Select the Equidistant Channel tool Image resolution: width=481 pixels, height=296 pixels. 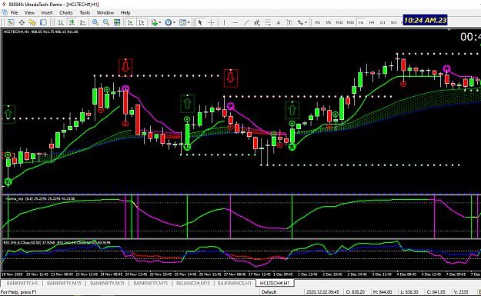click(257, 22)
